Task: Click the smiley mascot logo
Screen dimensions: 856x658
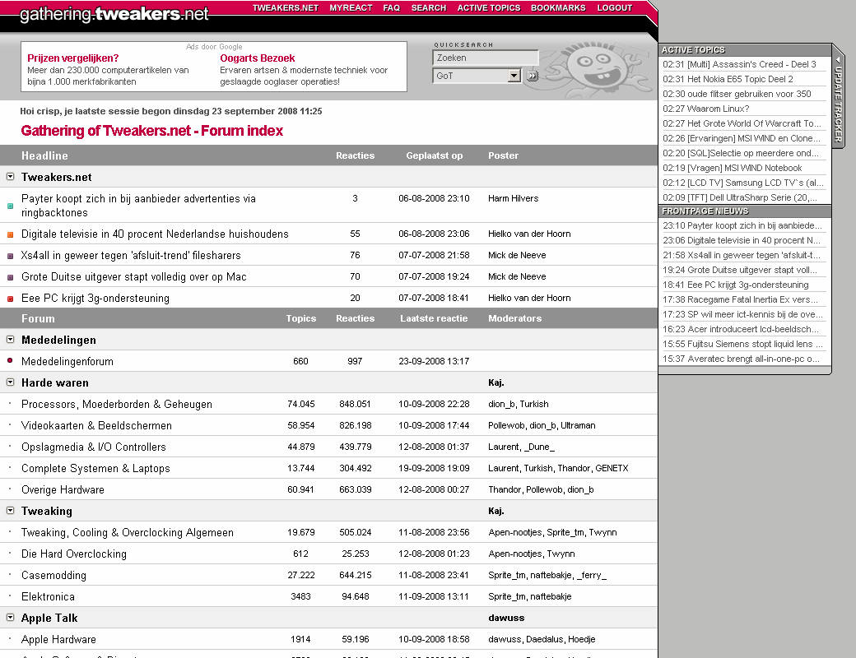Action: pos(596,67)
